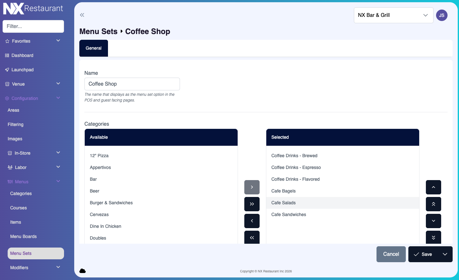459x280 pixels.
Task: Click the Cancel button
Action: click(x=391, y=254)
